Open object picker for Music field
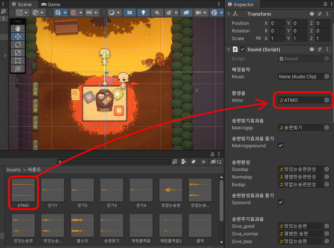This screenshot has height=248, width=334. (x=327, y=76)
